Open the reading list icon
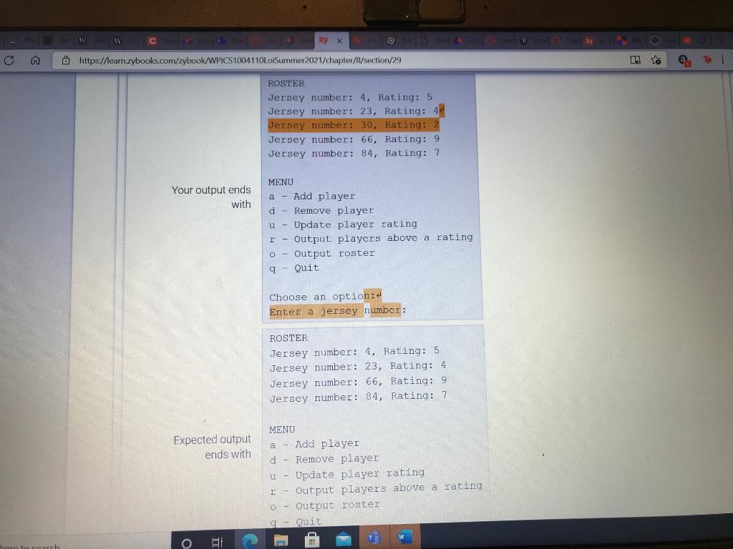The width and height of the screenshot is (733, 549). [x=635, y=60]
